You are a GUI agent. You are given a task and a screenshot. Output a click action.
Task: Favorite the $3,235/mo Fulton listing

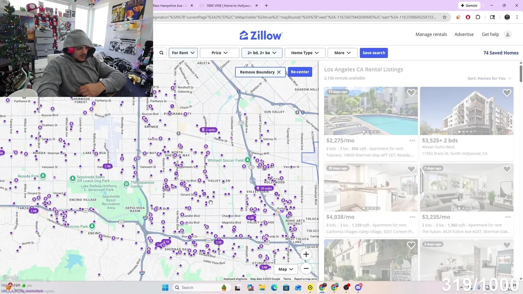(507, 169)
